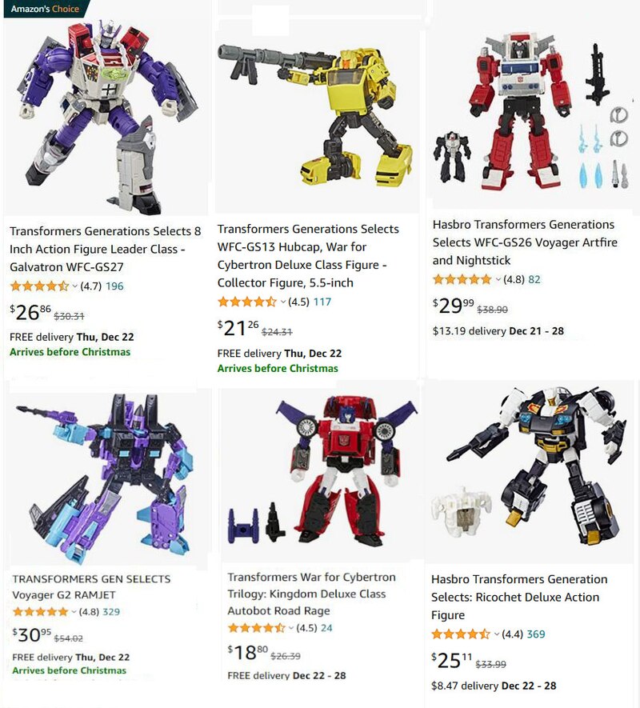Open the Voyager Artfire and Nightstick title link
640x708 pixels.
(x=525, y=242)
